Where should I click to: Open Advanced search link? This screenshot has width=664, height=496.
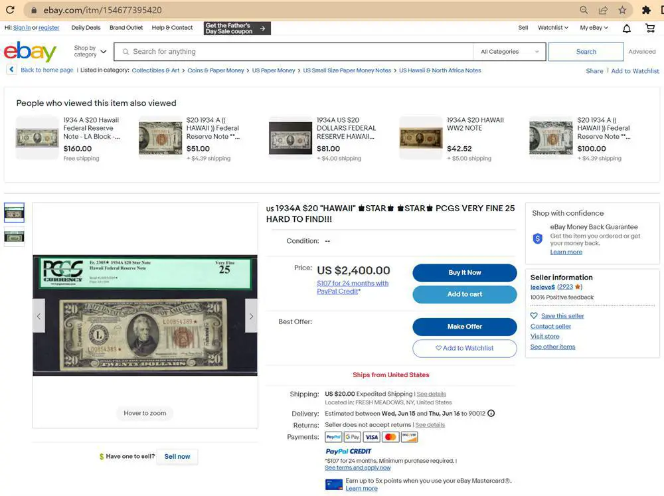[x=642, y=52]
